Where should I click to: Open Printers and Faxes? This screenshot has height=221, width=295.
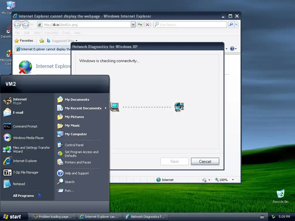74,162
